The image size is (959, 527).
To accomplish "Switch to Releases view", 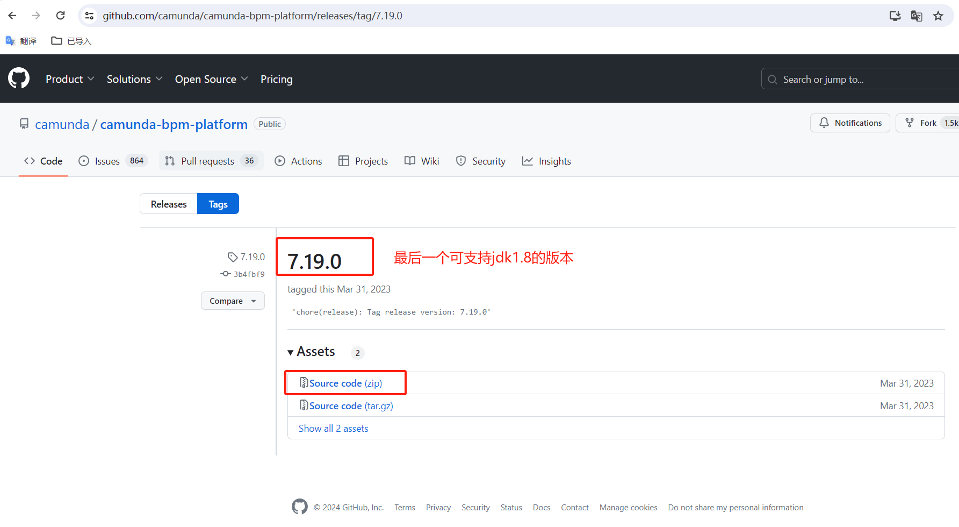I will coord(169,204).
